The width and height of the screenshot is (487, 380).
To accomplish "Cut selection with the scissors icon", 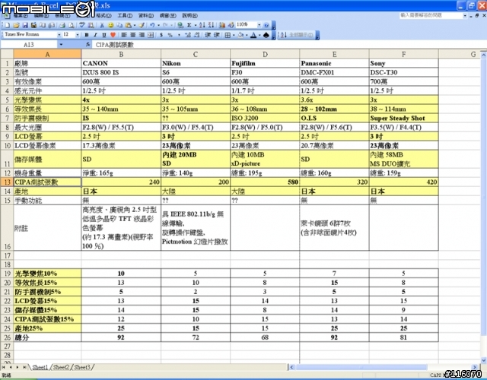I will 101,25.
